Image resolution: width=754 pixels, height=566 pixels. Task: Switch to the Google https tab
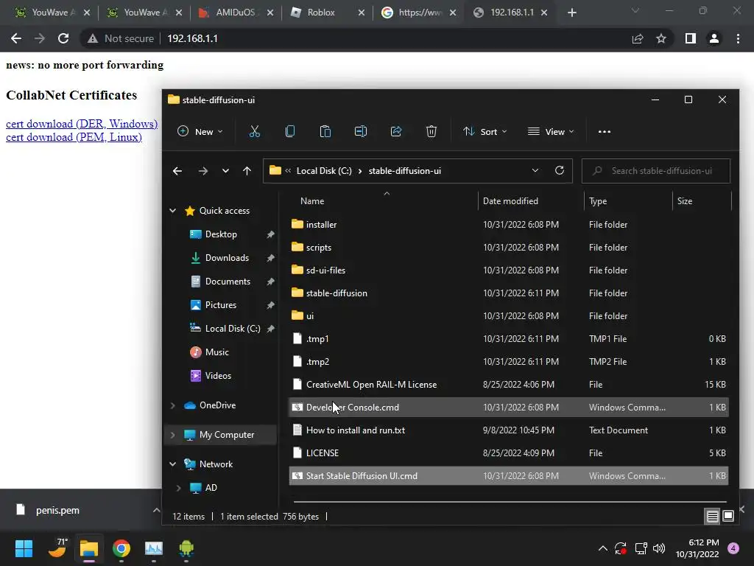(417, 13)
